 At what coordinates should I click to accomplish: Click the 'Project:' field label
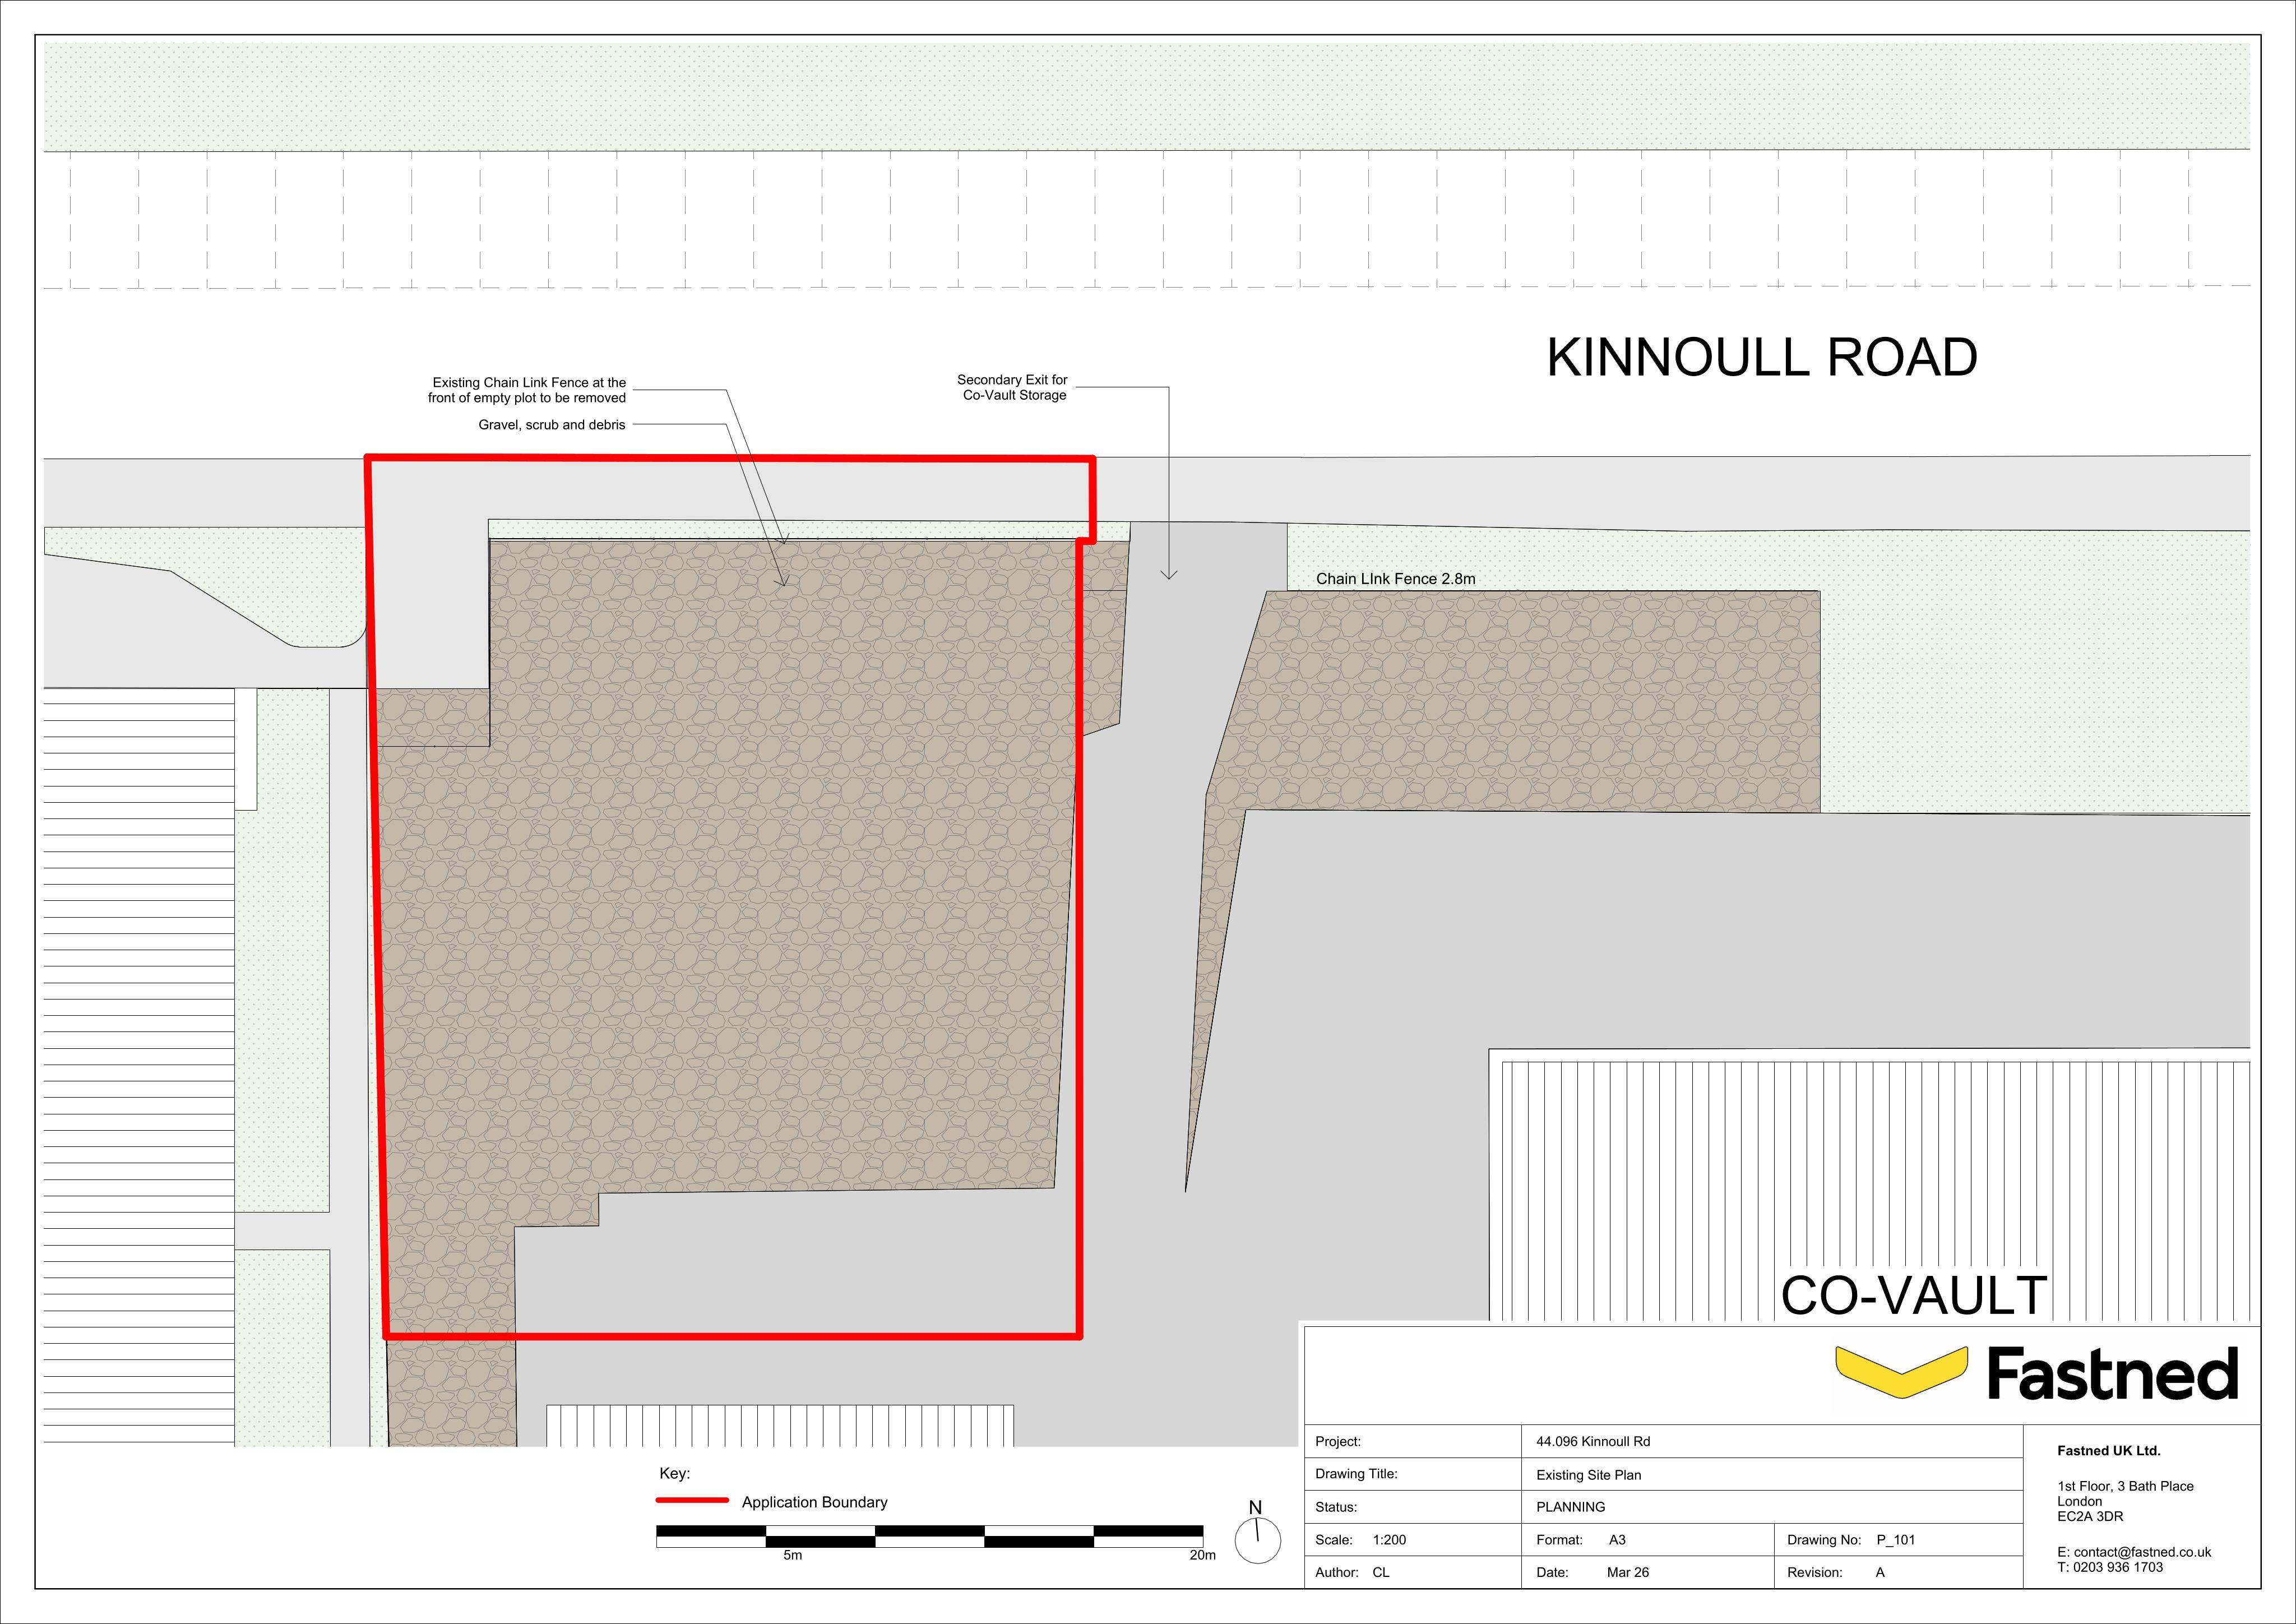(1337, 1441)
